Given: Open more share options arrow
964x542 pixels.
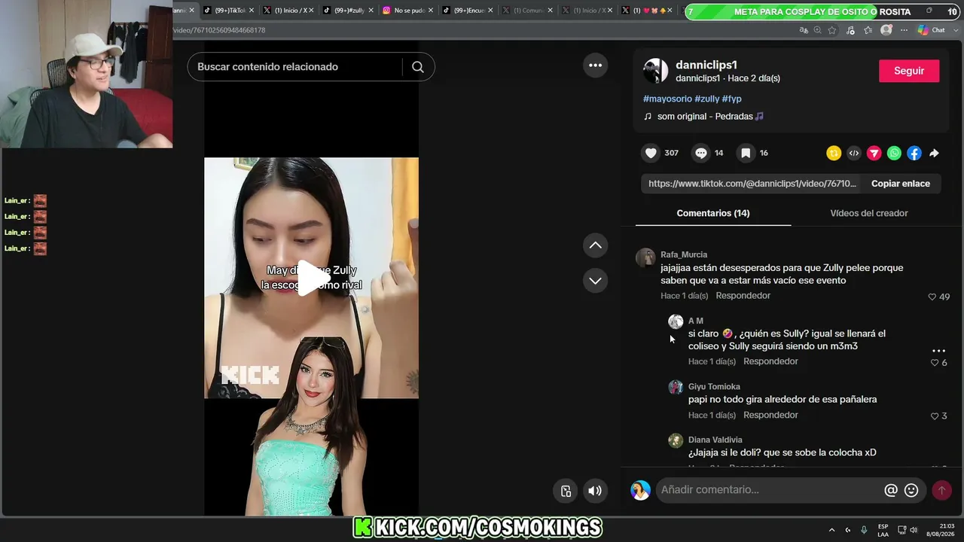Looking at the screenshot, I should pyautogui.click(x=934, y=153).
